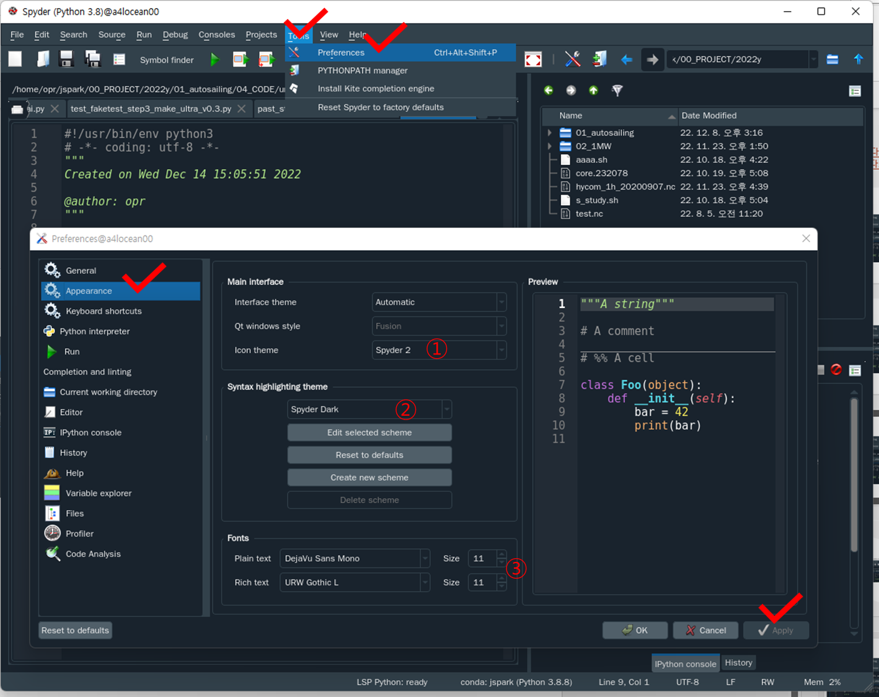
Task: Open the Icon theme dropdown
Action: click(439, 350)
